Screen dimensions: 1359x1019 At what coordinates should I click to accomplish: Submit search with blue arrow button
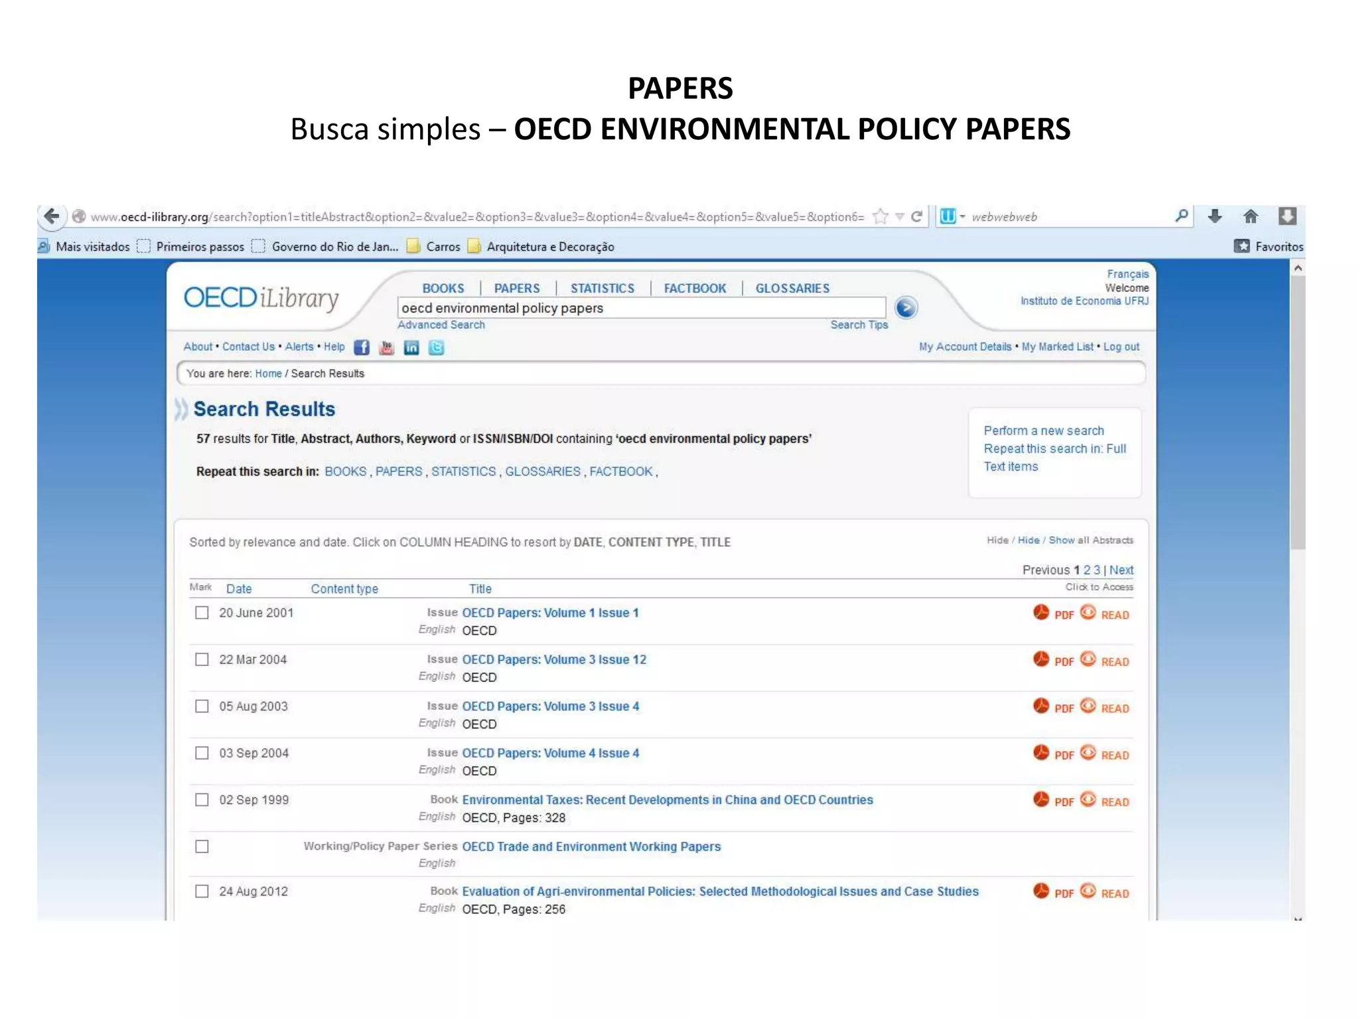pos(906,308)
